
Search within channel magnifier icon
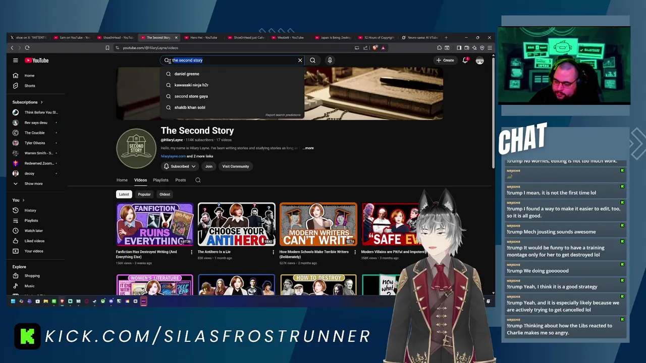tap(198, 180)
